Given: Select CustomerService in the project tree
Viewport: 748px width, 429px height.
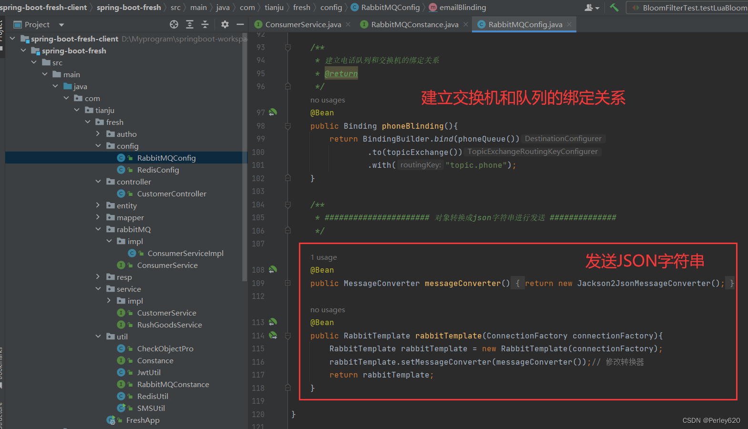Looking at the screenshot, I should 167,313.
